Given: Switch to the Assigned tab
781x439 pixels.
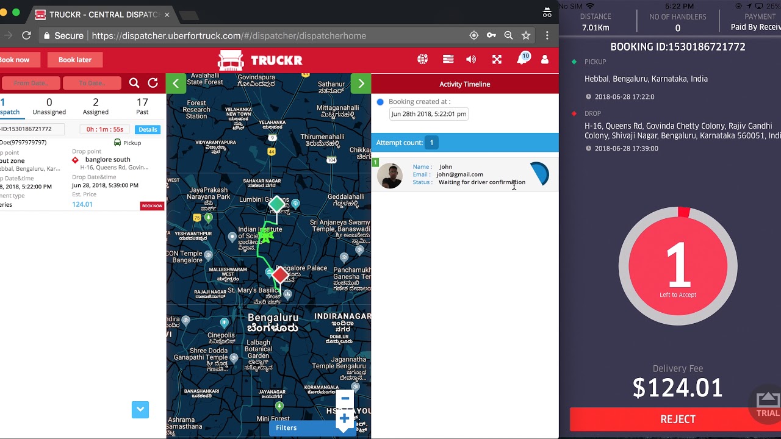Looking at the screenshot, I should [96, 107].
